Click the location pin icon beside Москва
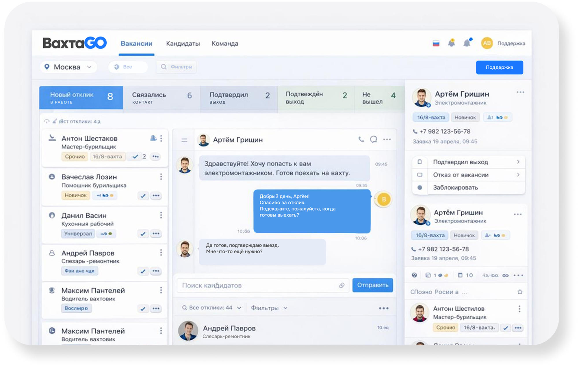Screen dimensions: 579x368 47,67
